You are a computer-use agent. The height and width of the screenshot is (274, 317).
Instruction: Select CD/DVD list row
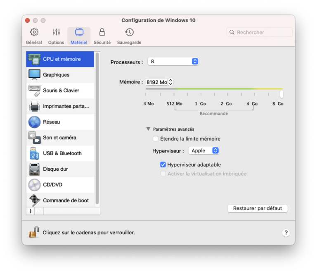pos(60,185)
